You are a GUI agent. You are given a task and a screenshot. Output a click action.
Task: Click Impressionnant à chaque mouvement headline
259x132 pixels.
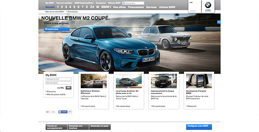click(162, 92)
